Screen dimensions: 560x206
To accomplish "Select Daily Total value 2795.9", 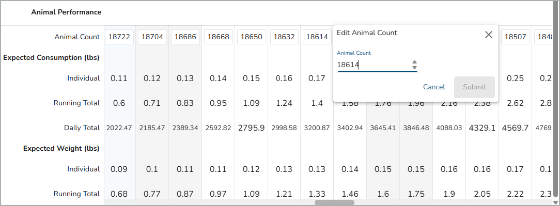I will [252, 128].
